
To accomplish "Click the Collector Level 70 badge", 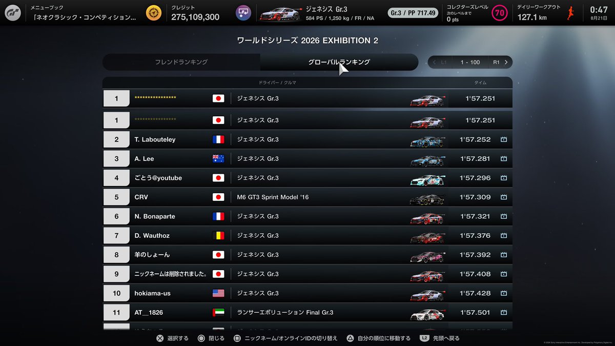I will [x=499, y=13].
